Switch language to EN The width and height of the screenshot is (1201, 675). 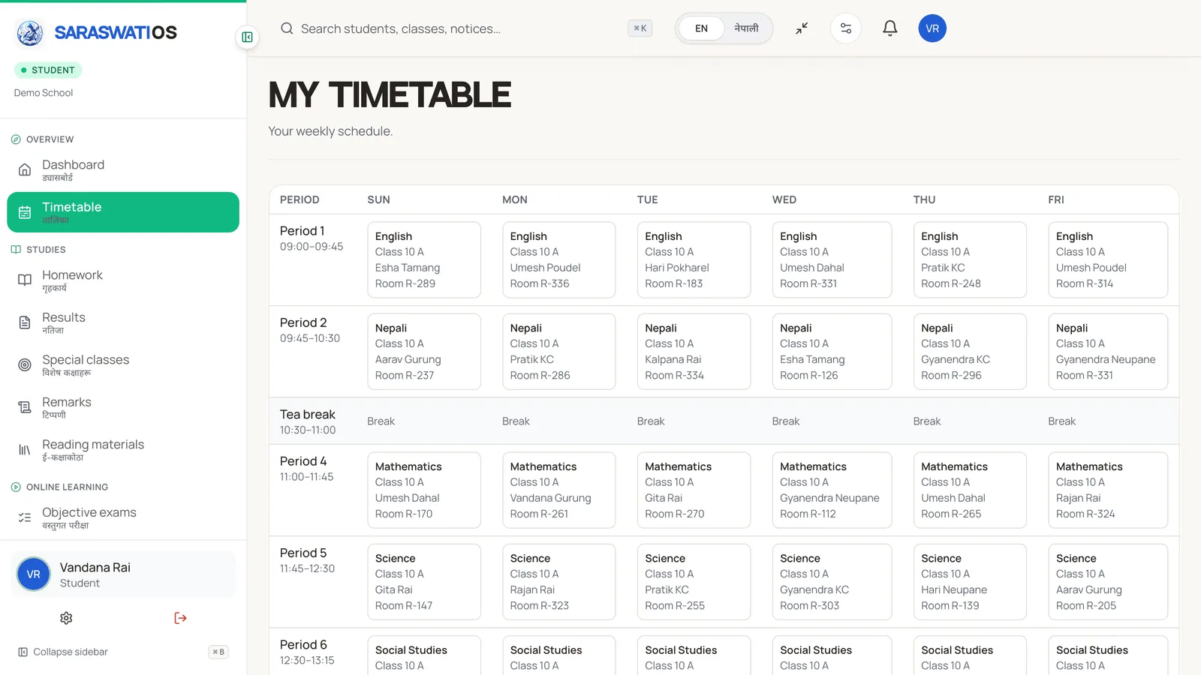pos(701,28)
